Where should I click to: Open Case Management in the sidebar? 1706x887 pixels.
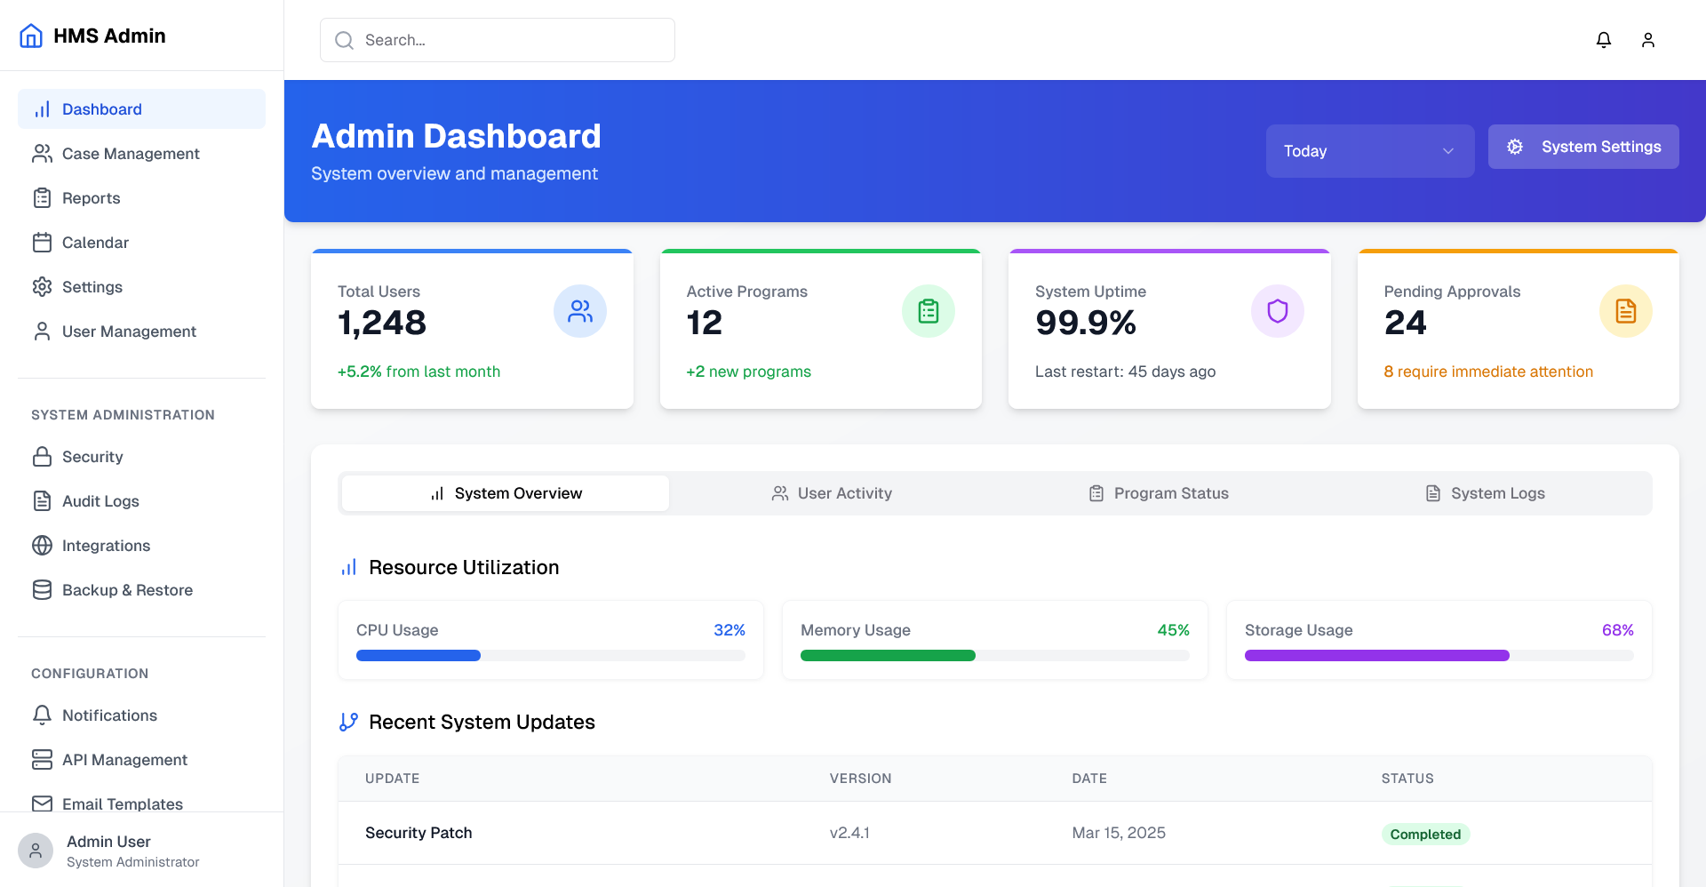click(131, 154)
